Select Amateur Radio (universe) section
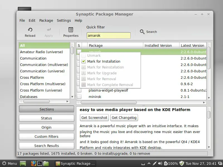The image size is (223, 167). click(44, 52)
